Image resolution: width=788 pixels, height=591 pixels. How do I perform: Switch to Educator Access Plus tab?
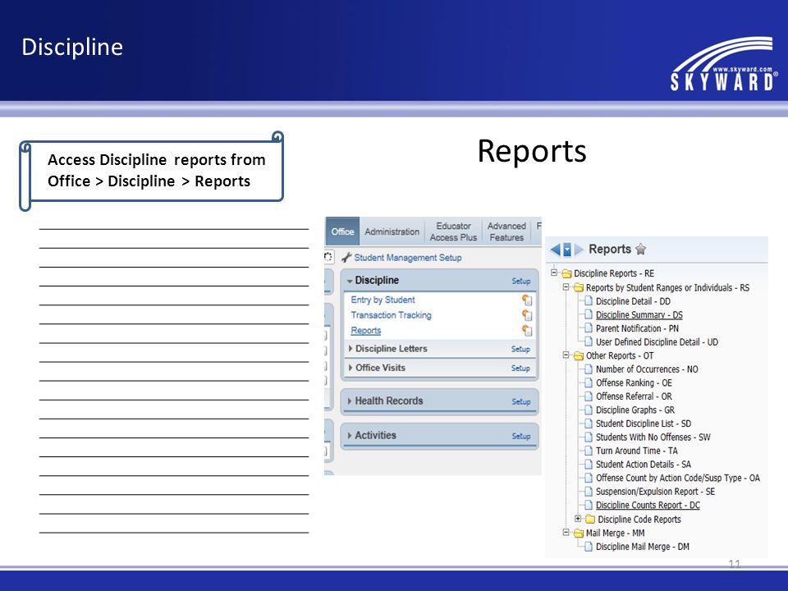[x=453, y=231]
